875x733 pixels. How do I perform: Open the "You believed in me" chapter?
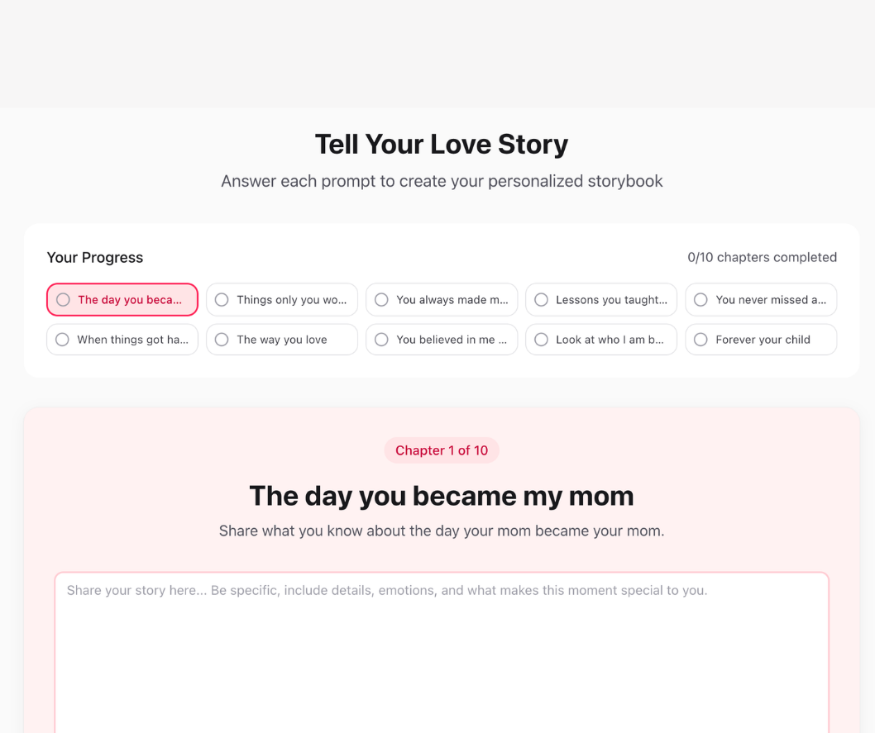click(x=441, y=339)
